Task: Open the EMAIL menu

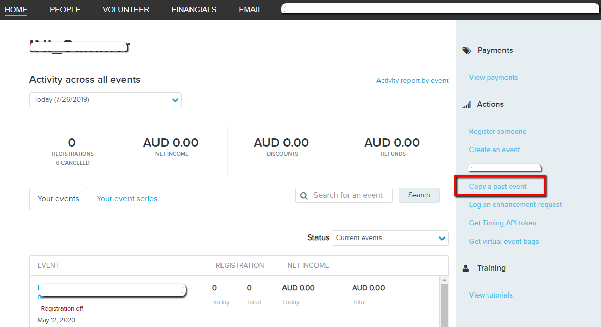Action: (x=250, y=10)
